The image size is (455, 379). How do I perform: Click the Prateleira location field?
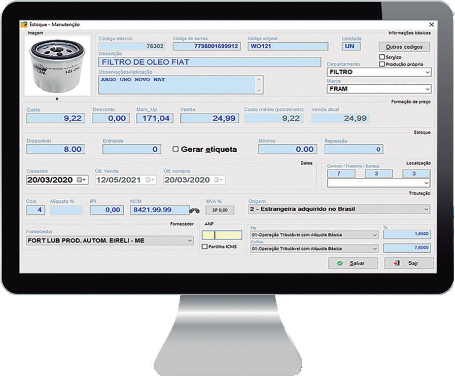tap(379, 174)
